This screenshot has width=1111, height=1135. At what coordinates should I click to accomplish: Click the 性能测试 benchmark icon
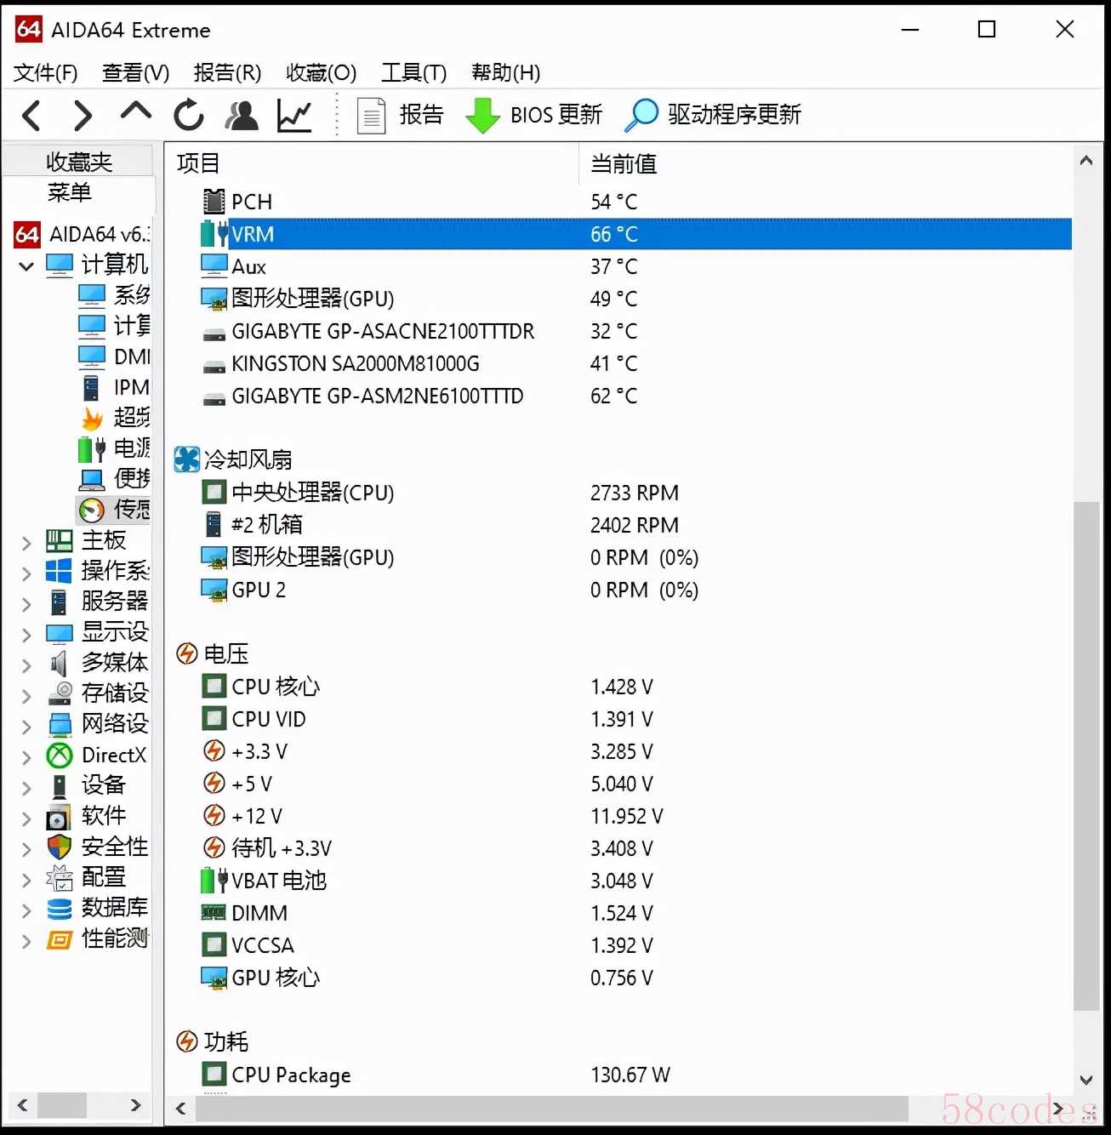pos(59,939)
